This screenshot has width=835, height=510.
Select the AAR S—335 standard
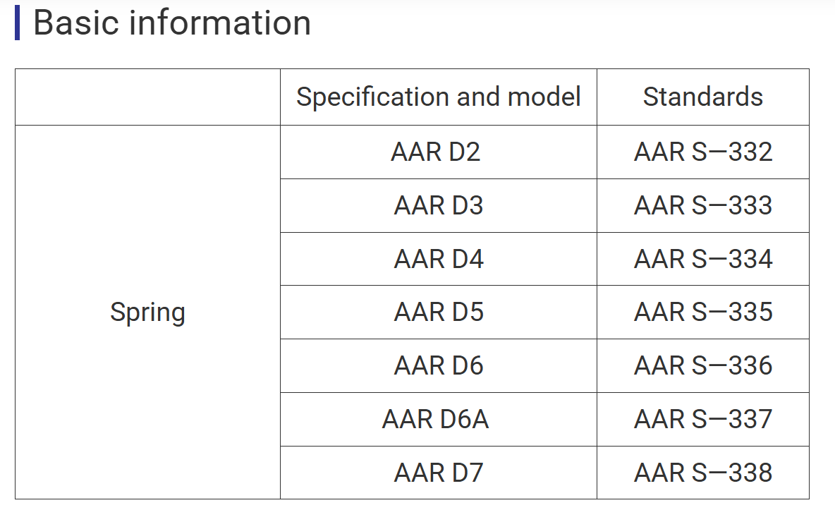(x=703, y=312)
